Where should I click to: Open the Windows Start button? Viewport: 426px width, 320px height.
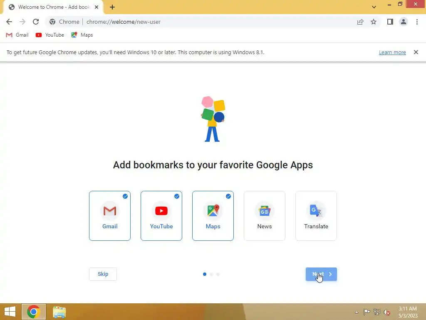point(10,312)
